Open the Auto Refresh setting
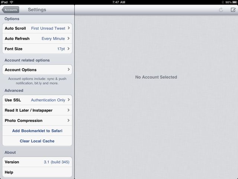This screenshot has height=179, width=238. coord(37,38)
